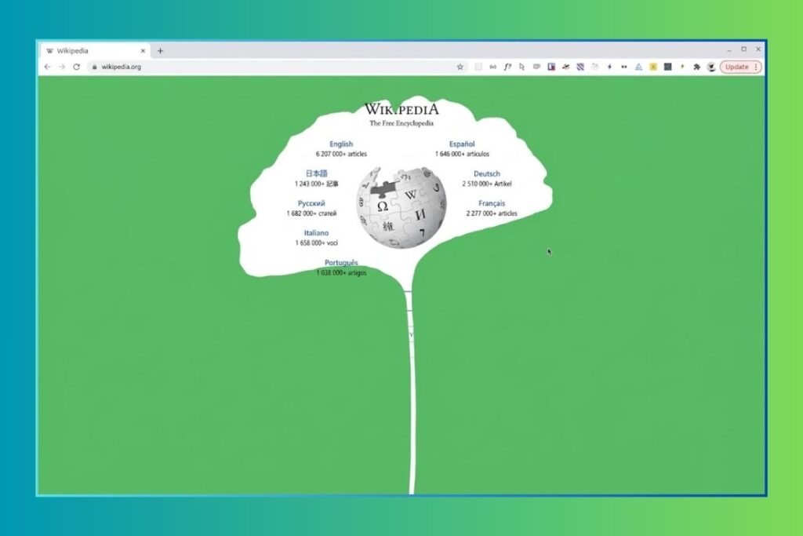Screen dimensions: 803x536
Task: Reload the page with the refresh icon
Action: (76, 67)
